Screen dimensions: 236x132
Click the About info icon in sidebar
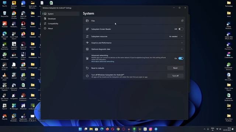(x=45, y=28)
